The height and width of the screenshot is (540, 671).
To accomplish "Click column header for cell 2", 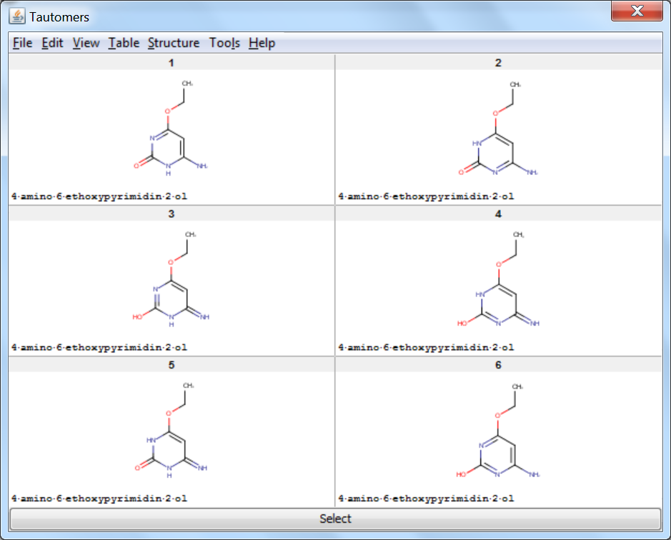I will (498, 63).
